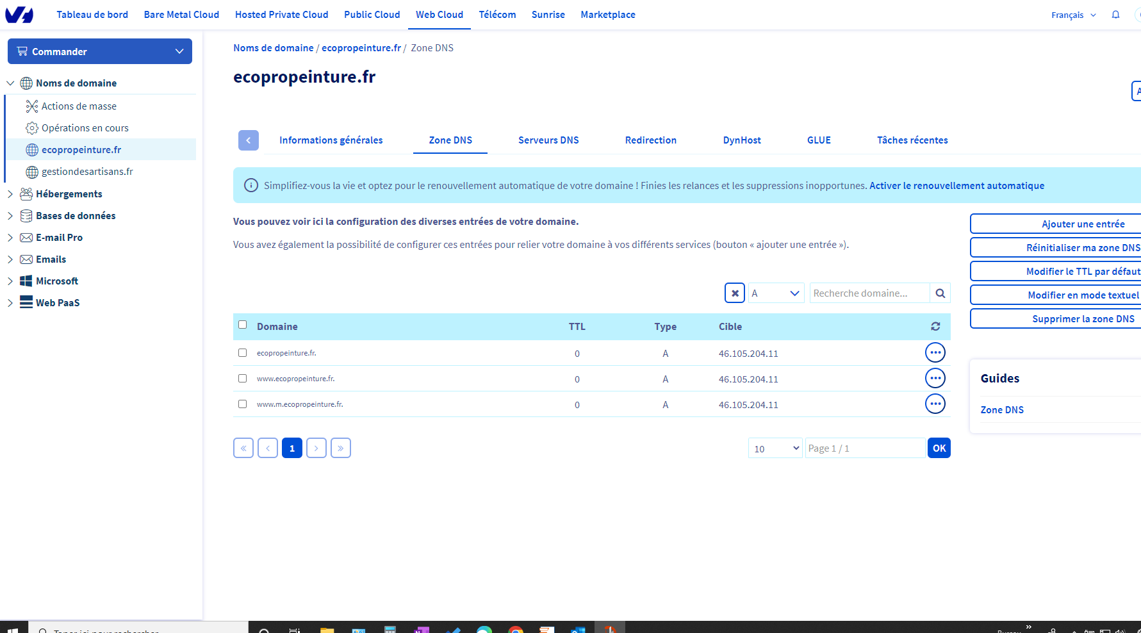This screenshot has height=633, width=1141.
Task: Switch to the Serveurs DNS tab
Action: pyautogui.click(x=548, y=140)
